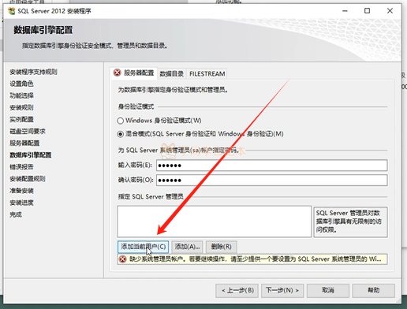
Task: Switch to the 数据目录 tab
Action: click(x=172, y=74)
